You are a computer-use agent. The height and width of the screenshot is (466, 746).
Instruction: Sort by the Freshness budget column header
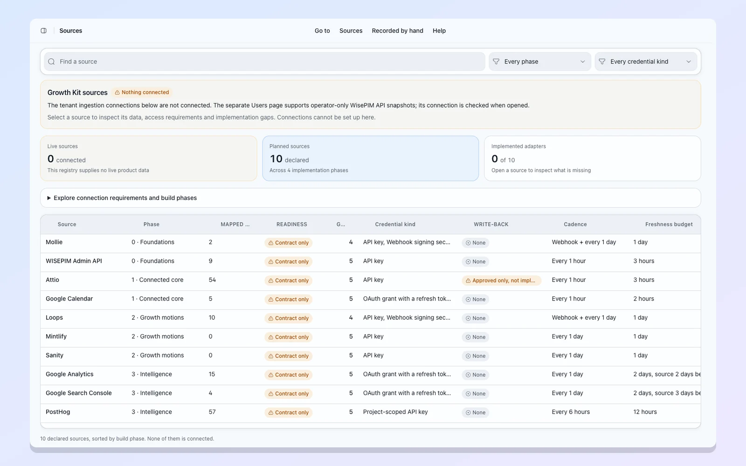pos(669,225)
